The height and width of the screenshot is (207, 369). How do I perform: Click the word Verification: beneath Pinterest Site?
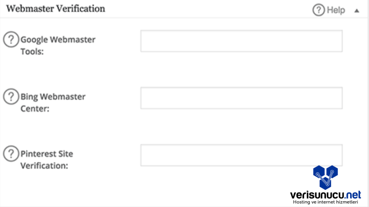click(44, 166)
